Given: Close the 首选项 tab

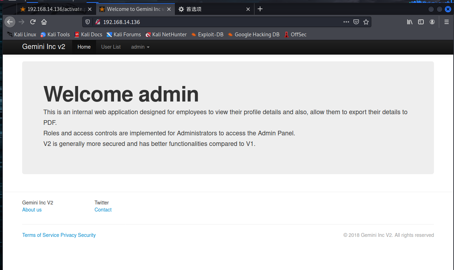Looking at the screenshot, I should click(248, 9).
